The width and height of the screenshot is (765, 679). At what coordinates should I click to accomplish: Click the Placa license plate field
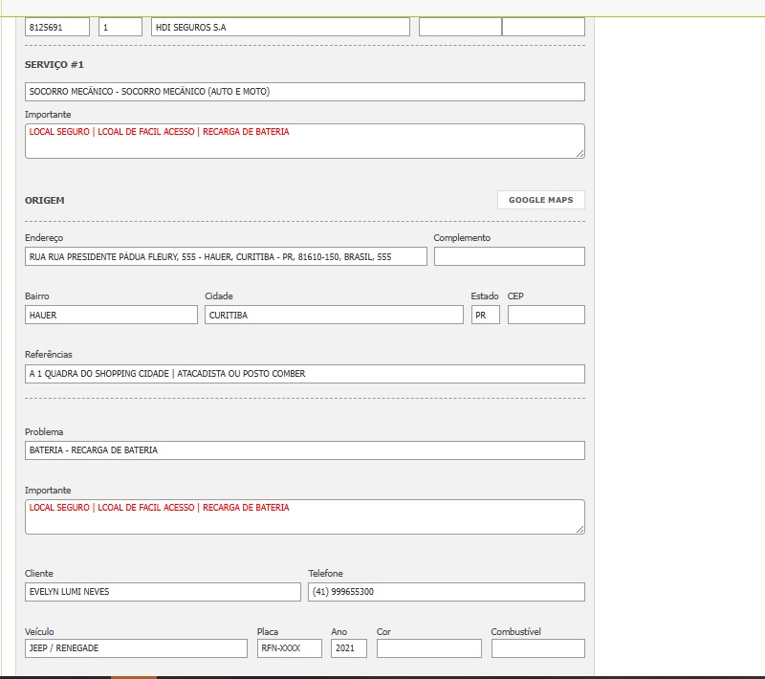coord(289,648)
